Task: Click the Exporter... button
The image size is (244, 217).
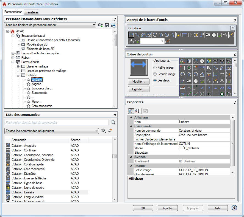Action: tap(139, 89)
